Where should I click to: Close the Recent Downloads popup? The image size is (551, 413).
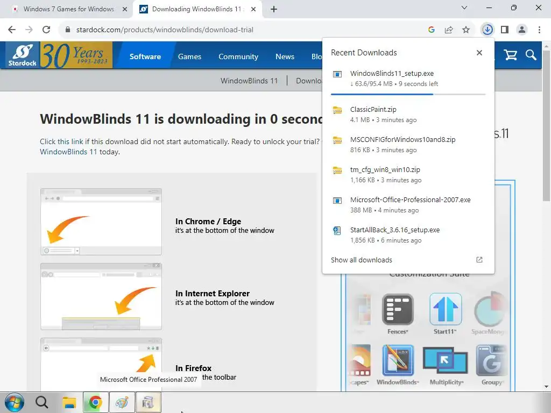(479, 53)
